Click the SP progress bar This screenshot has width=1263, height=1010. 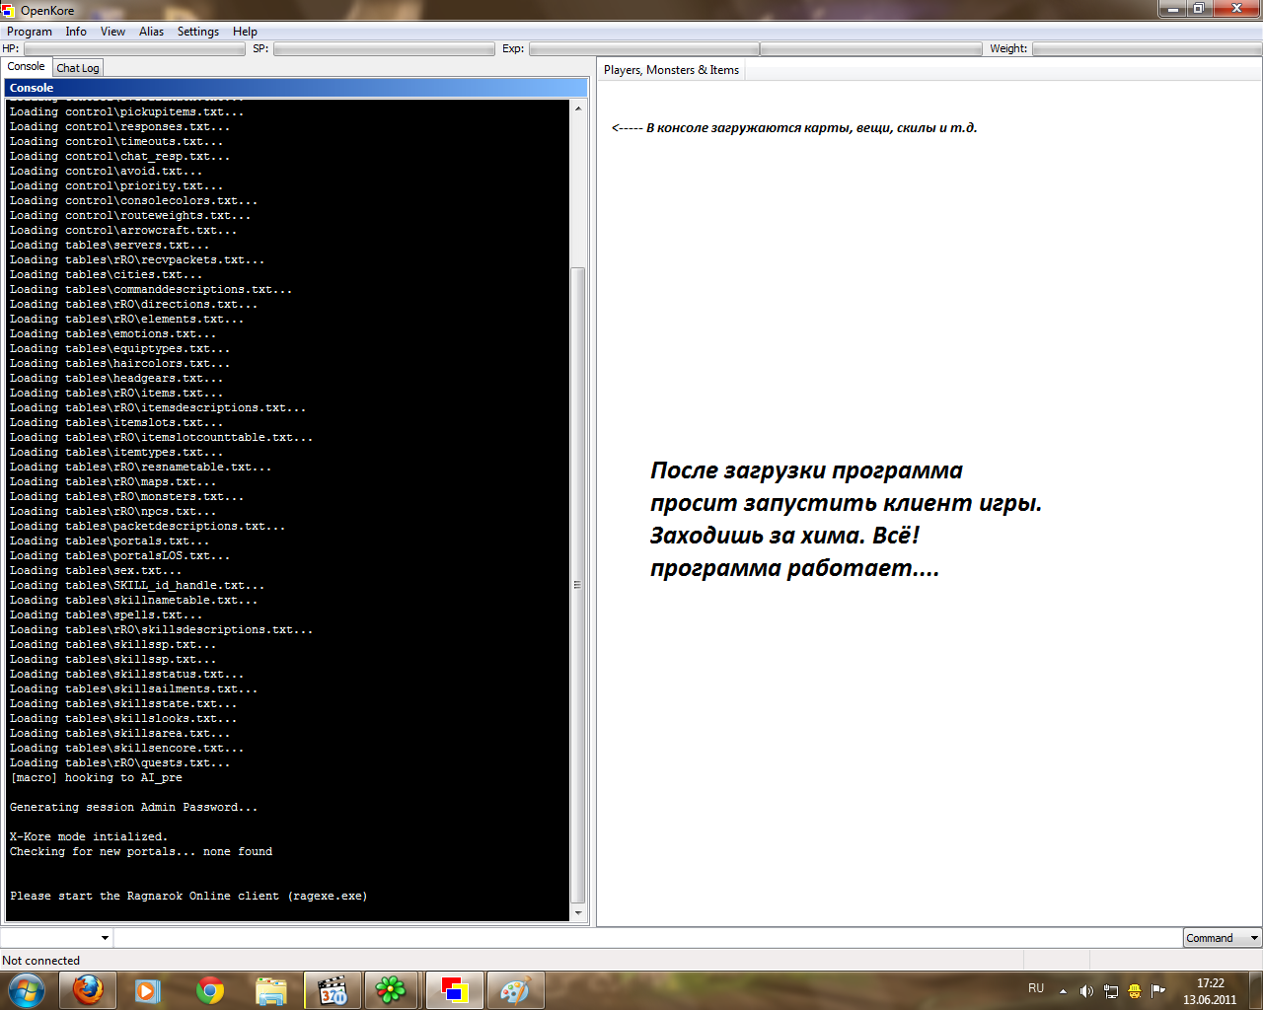pos(384,48)
